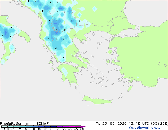
Task: Click the purple arrow above 50 on legend
Action: (84, 127)
